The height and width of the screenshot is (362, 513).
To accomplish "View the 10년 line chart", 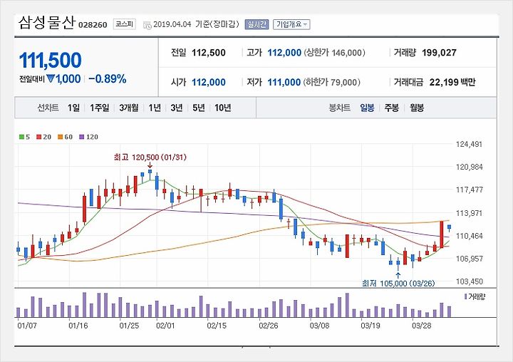I will click(x=223, y=108).
